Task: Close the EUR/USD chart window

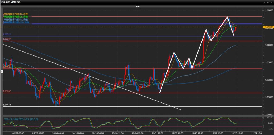Action: pyautogui.click(x=271, y=2)
